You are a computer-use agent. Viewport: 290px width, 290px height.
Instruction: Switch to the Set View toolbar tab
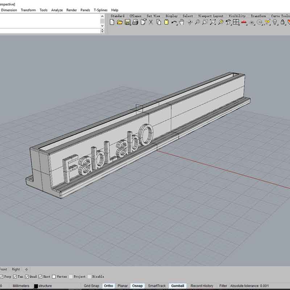pos(153,16)
